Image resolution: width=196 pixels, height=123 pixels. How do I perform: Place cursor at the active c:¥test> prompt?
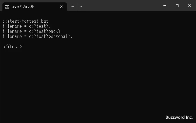[22, 47]
